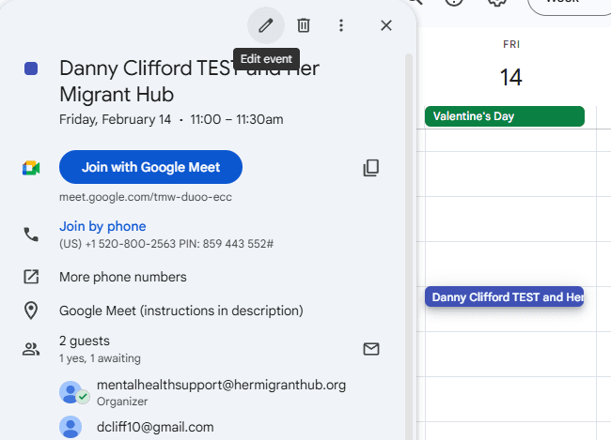Open the Join by phone link

(x=102, y=226)
